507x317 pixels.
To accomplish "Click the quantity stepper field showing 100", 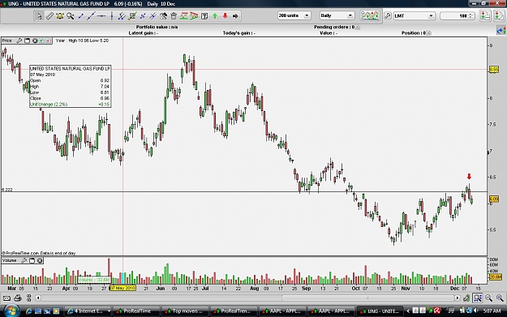I will coord(458,16).
